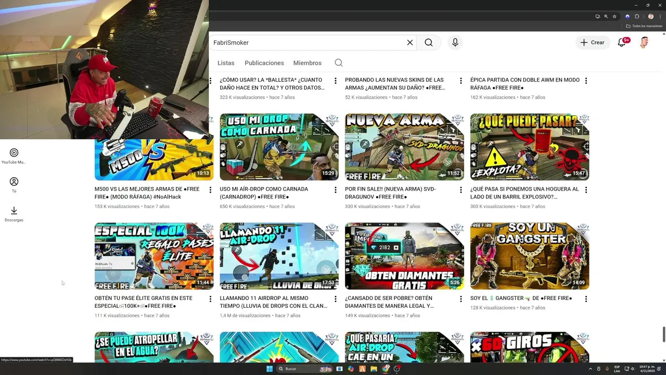Open Todos los marcadores folder
666x375 pixels.
644,26
